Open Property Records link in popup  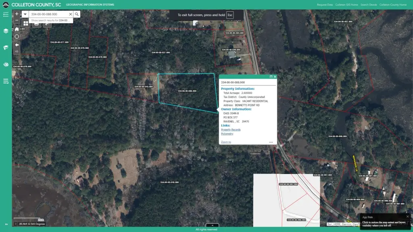[x=231, y=130]
